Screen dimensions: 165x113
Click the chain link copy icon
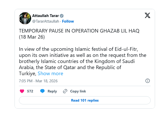[x=65, y=91]
